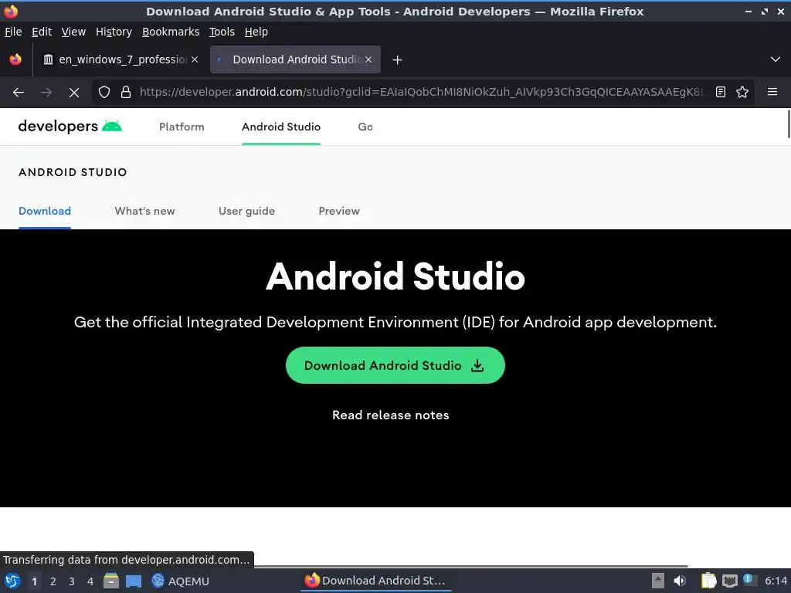The height and width of the screenshot is (593, 791).
Task: Toggle reader view icon
Action: coord(721,92)
